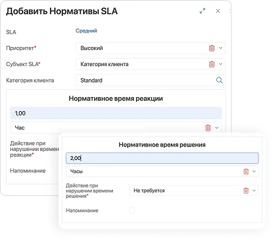The height and width of the screenshot is (243, 276).
Task: Click the Добавить Нормативы SLA title
Action: [62, 12]
